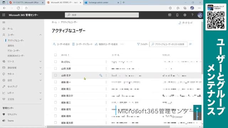This screenshot has height=128, width=228.
Task: Check the box for 越後 龍太郎
Action: tap(56, 123)
